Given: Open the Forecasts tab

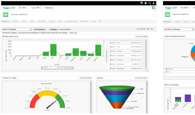Looking at the screenshot, I should tap(52, 21).
